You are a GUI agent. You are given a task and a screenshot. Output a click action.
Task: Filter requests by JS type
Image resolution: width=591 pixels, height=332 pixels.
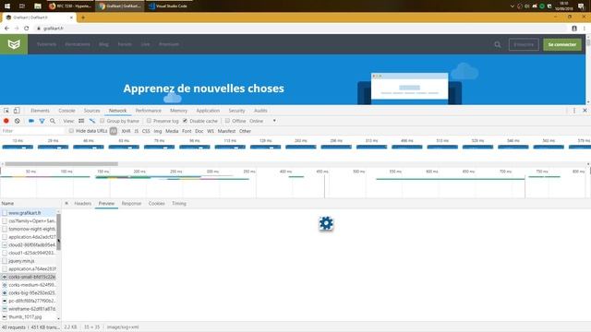click(x=137, y=131)
